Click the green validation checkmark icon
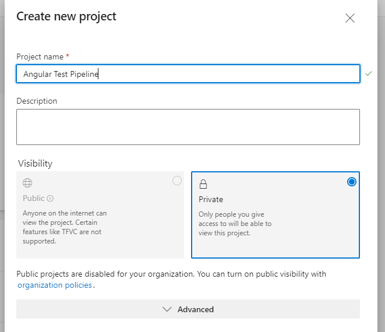Image resolution: width=385 pixels, height=332 pixels. [368, 74]
